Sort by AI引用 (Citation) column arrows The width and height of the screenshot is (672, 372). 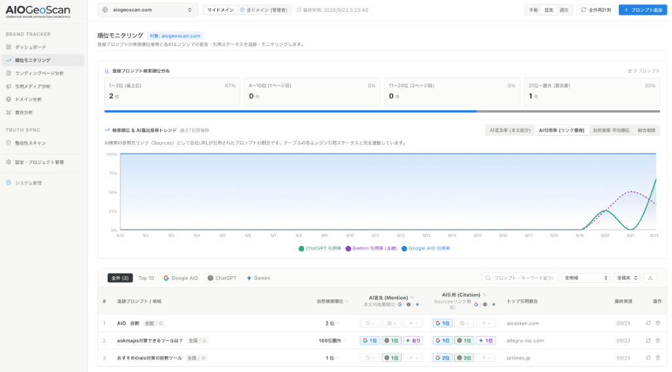484,295
